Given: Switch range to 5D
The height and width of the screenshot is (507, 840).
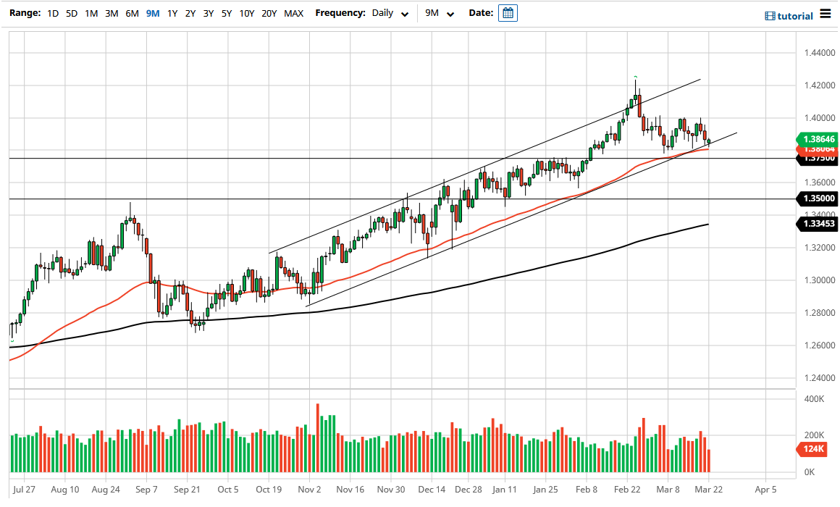Looking at the screenshot, I should (x=70, y=13).
